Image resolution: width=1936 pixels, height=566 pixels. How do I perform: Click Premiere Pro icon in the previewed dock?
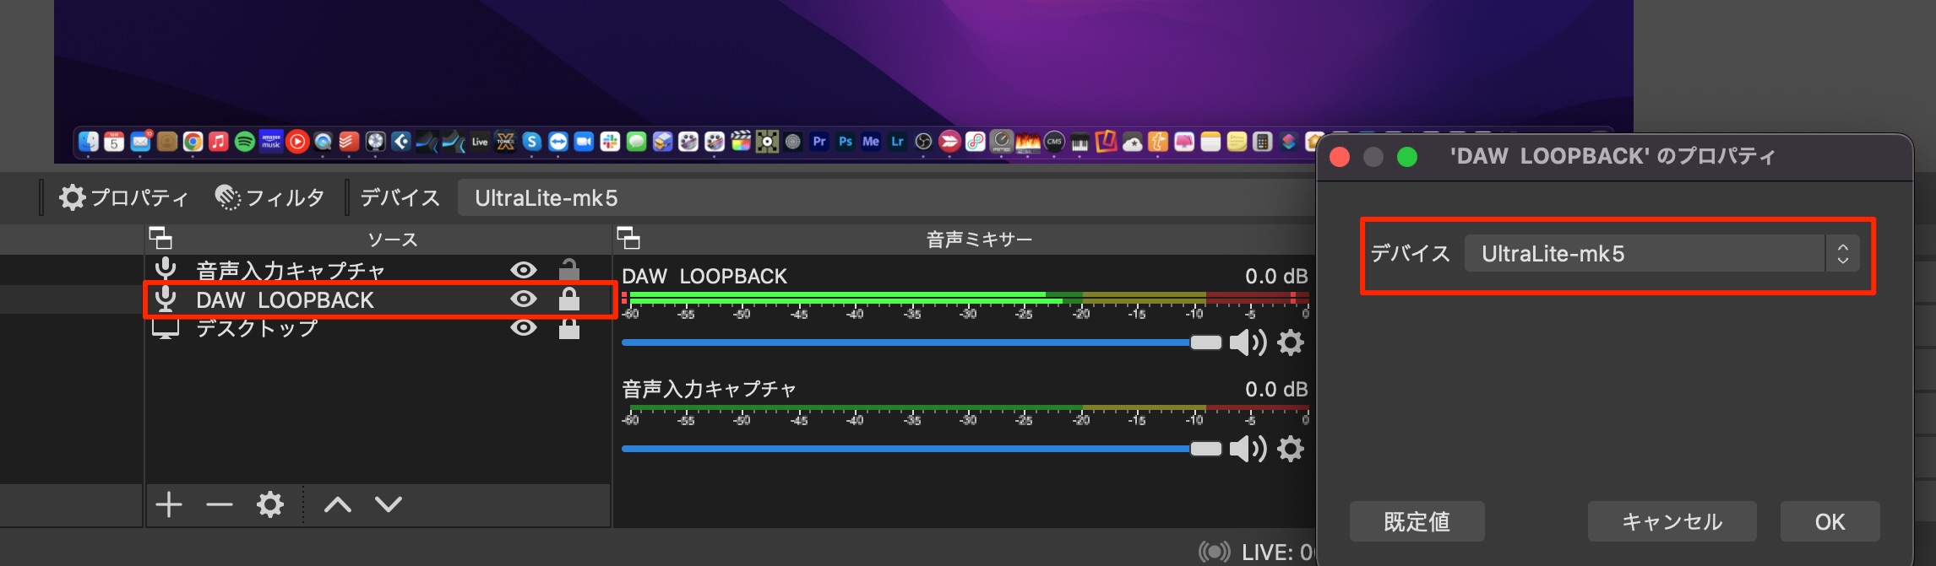pyautogui.click(x=819, y=142)
